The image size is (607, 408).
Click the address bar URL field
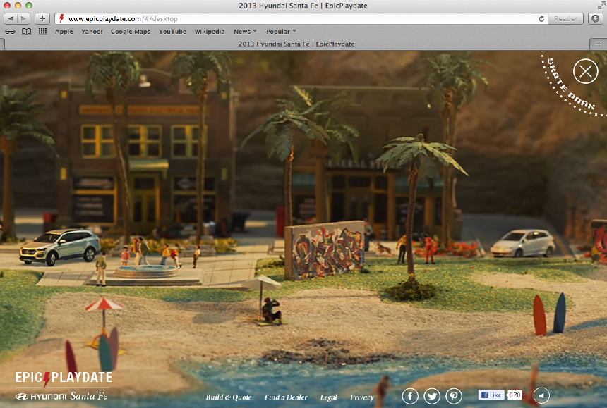pos(300,18)
